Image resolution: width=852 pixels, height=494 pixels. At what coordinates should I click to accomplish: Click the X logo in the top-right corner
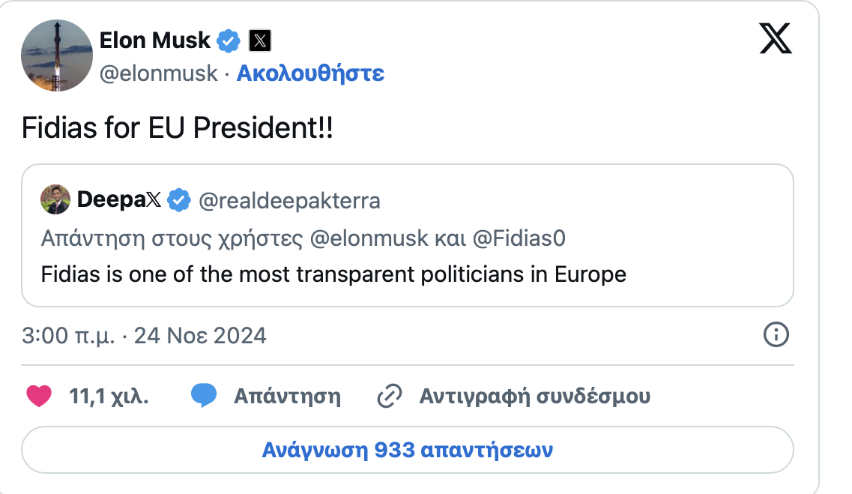tap(776, 38)
